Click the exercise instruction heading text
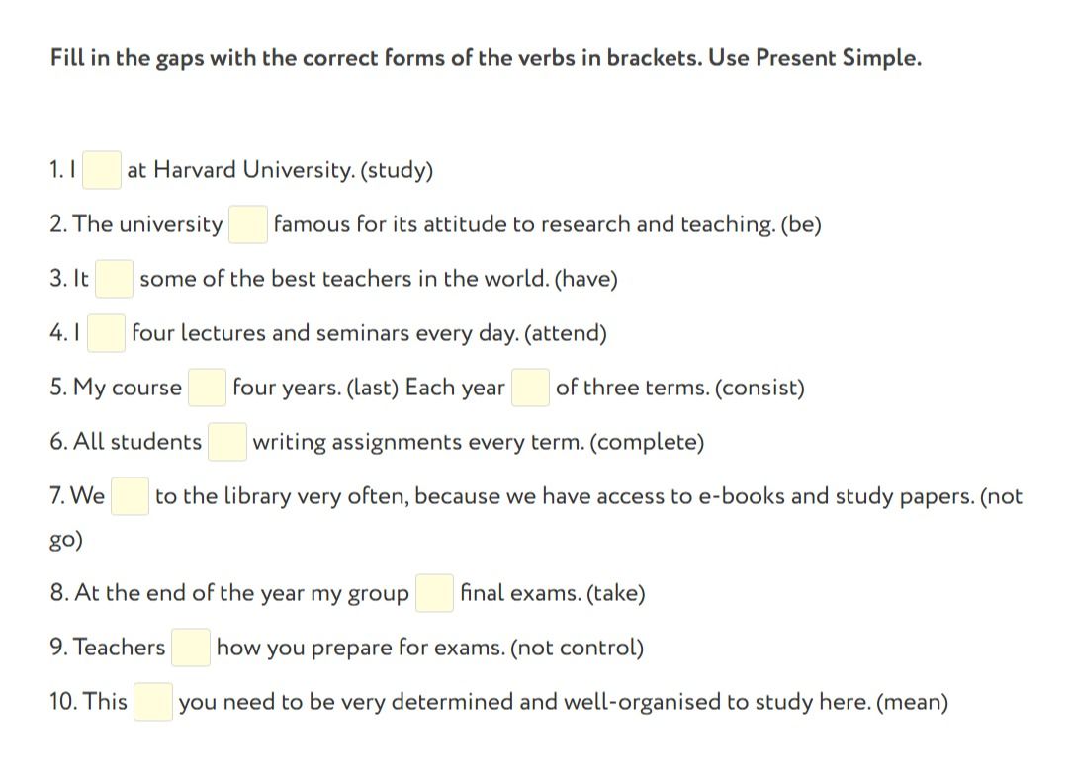The height and width of the screenshot is (780, 1072). pyautogui.click(x=487, y=58)
